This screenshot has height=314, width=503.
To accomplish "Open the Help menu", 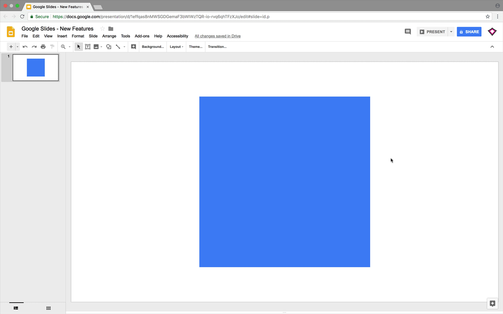I will [158, 36].
